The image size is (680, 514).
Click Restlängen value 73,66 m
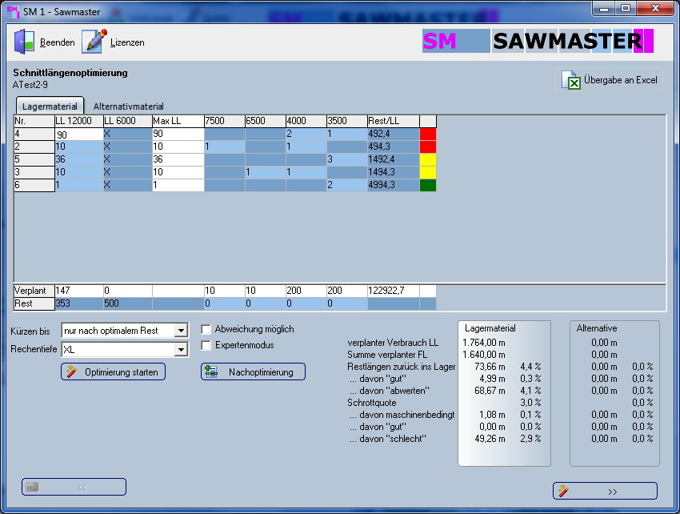490,367
